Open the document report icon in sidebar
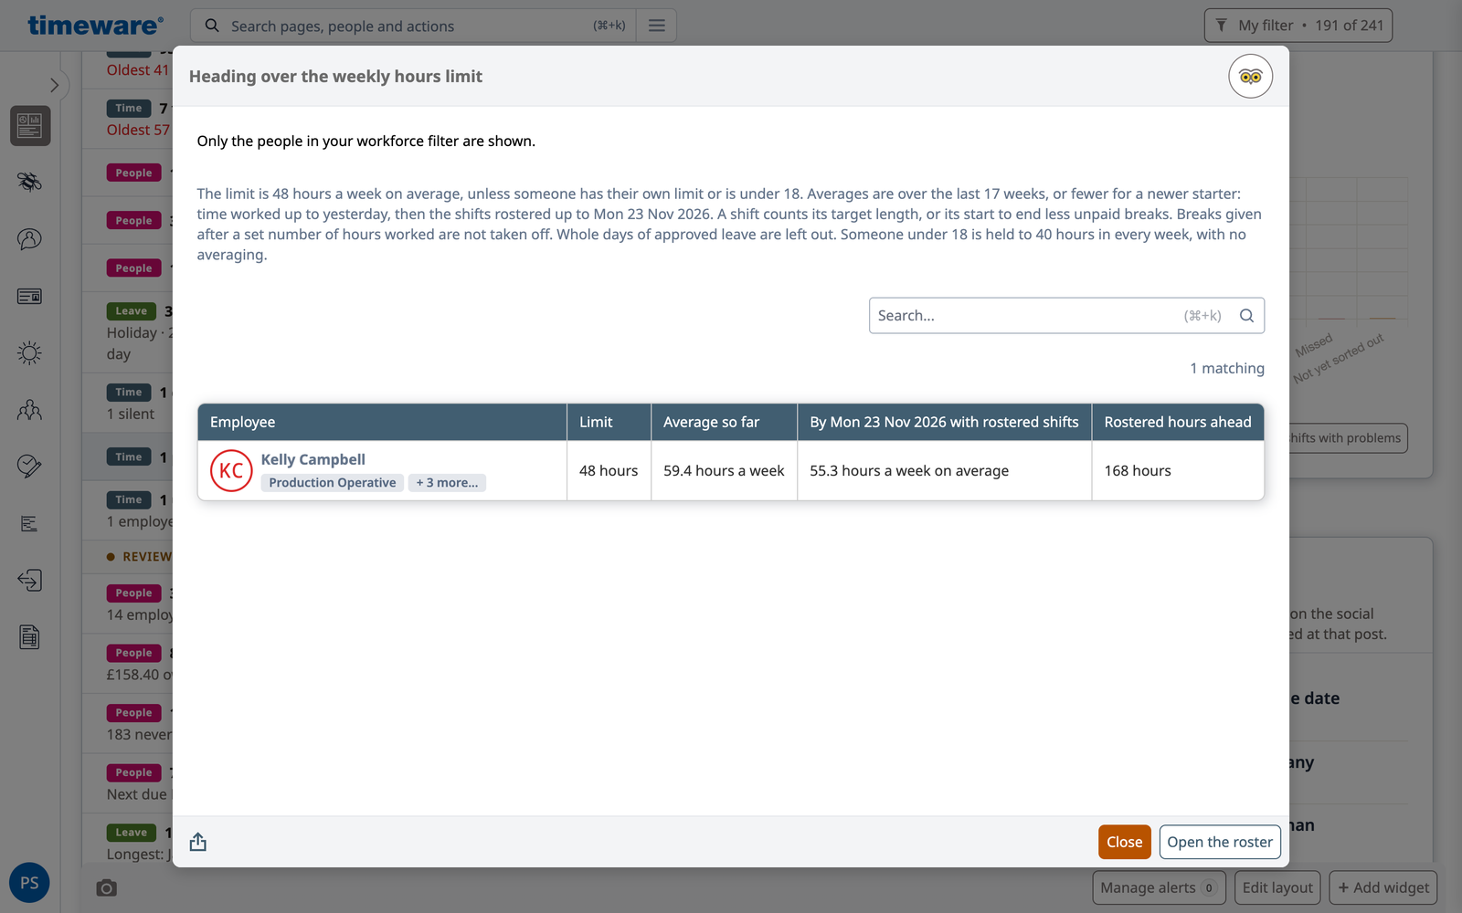Image resolution: width=1462 pixels, height=913 pixels. pos(30,637)
